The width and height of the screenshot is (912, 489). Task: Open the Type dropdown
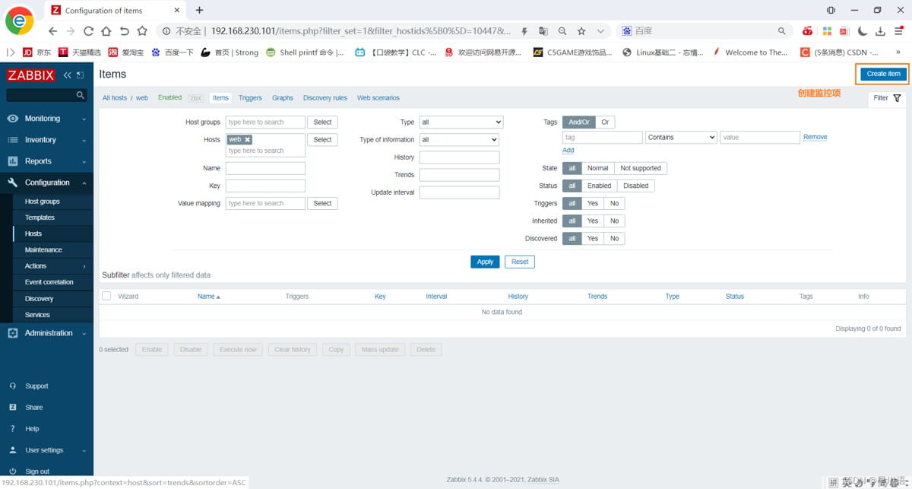[x=461, y=122]
